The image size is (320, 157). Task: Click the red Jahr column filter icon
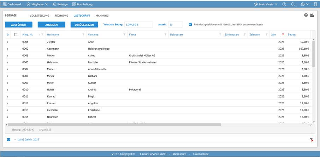pyautogui.click(x=283, y=34)
